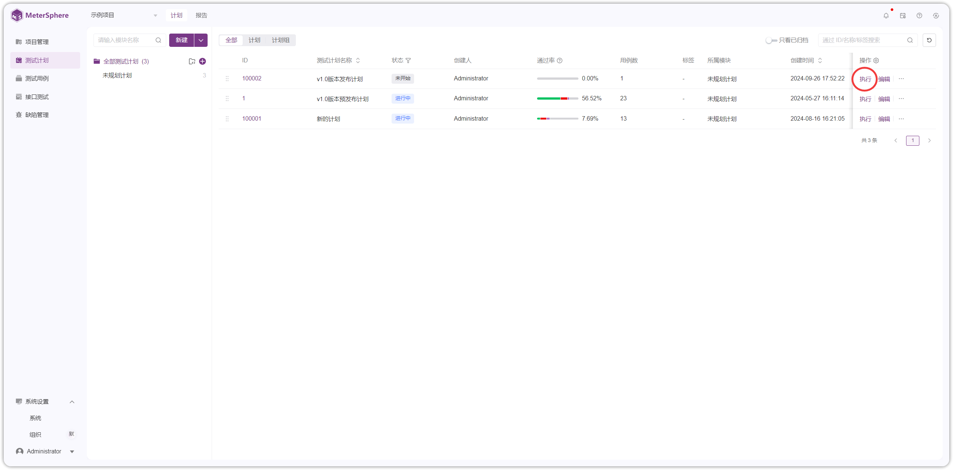Sort by 创建时间 column arrows
Image resolution: width=953 pixels, height=470 pixels.
(x=820, y=61)
